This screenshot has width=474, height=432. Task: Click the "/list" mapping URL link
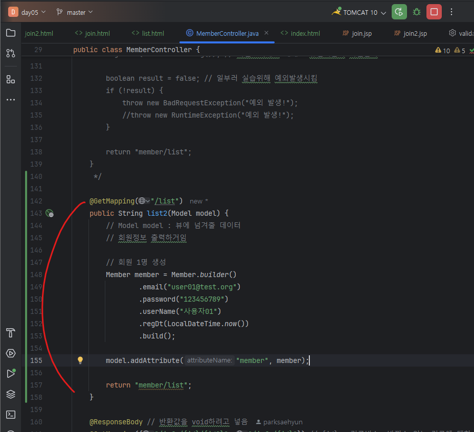coord(165,201)
